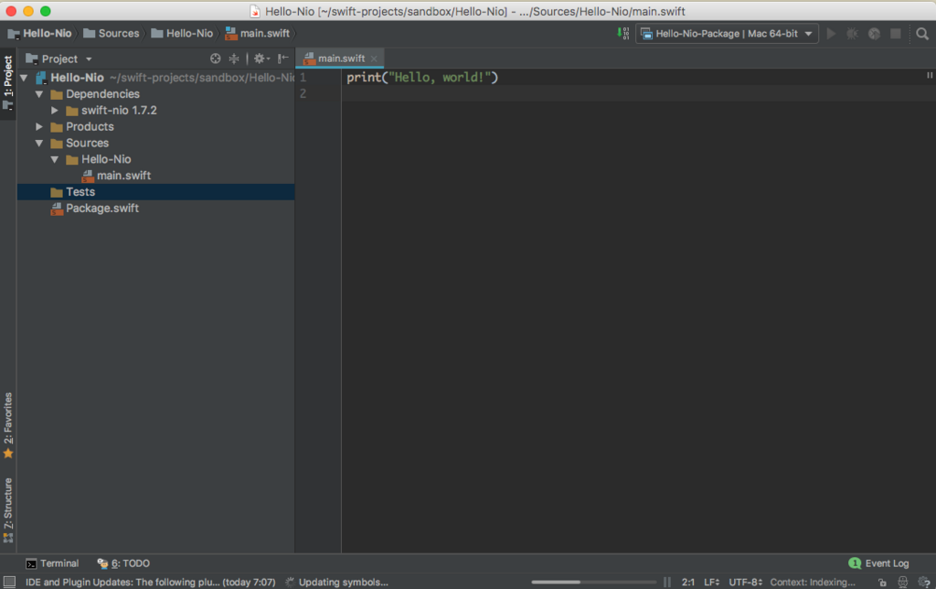Open the Terminal tool window
The height and width of the screenshot is (589, 936).
click(52, 563)
